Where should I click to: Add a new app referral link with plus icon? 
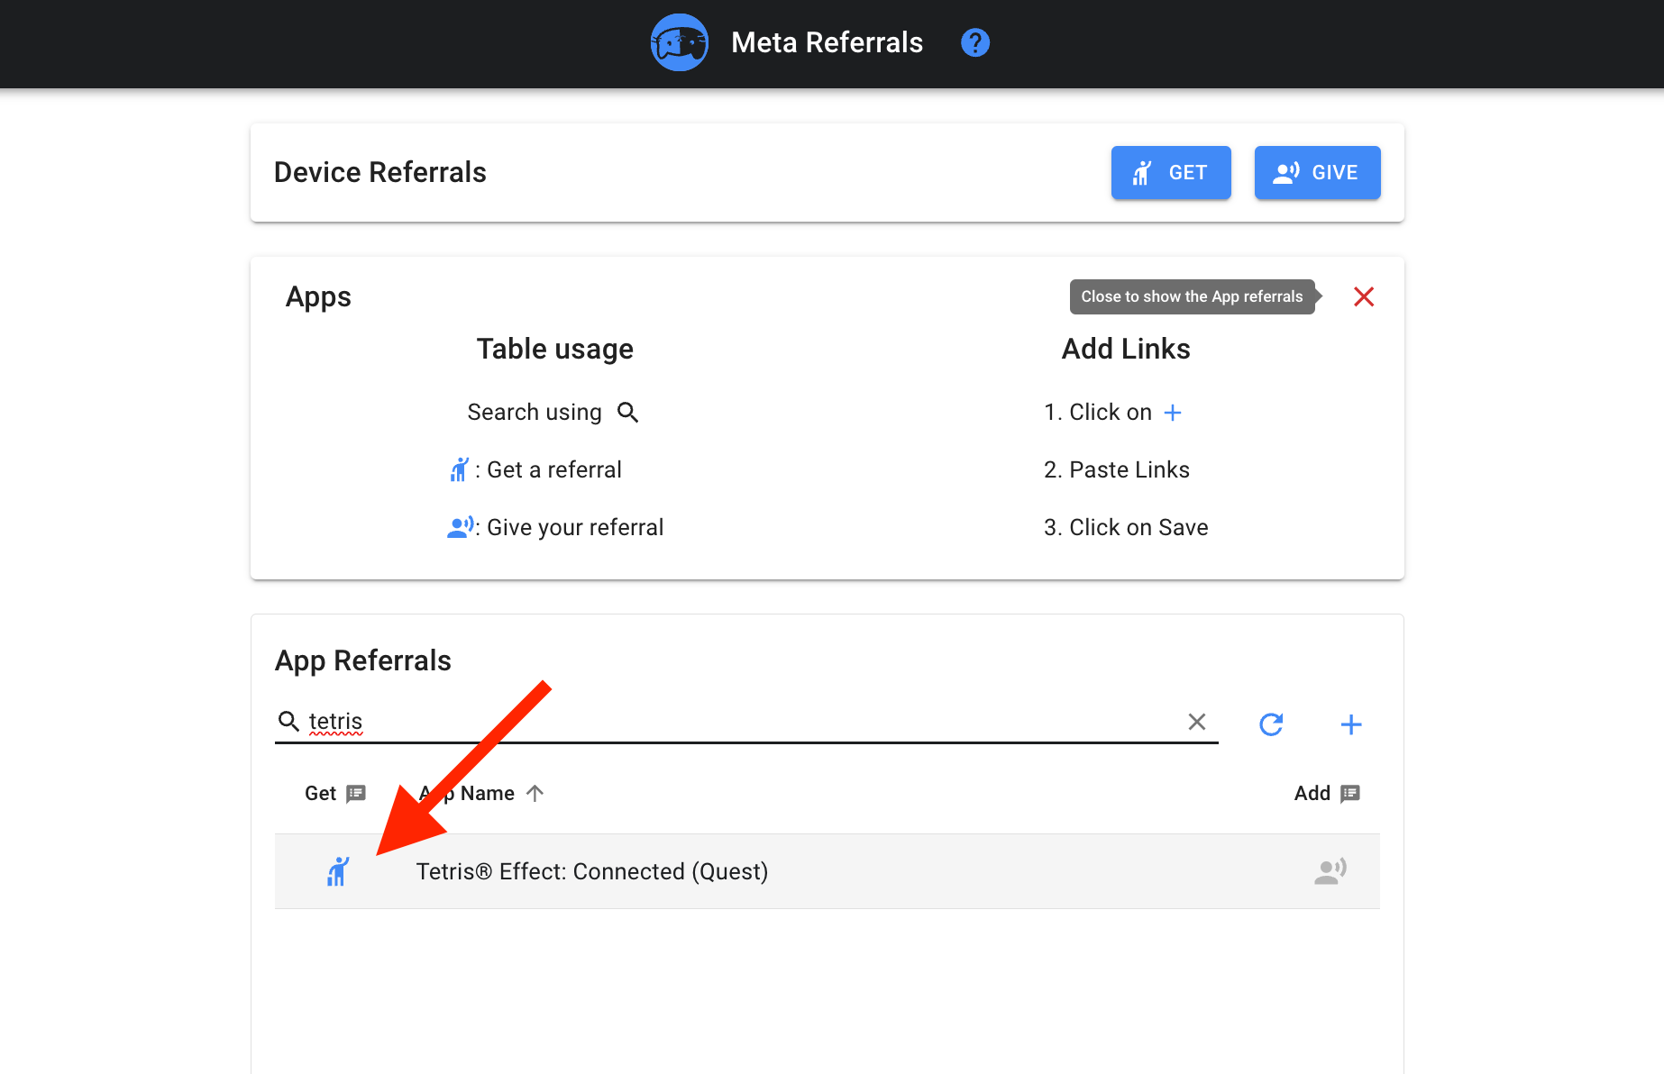click(1350, 724)
